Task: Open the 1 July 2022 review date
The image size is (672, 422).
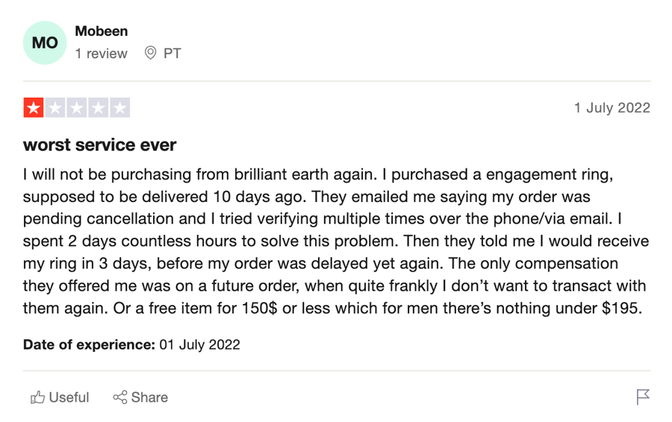Action: click(x=612, y=108)
